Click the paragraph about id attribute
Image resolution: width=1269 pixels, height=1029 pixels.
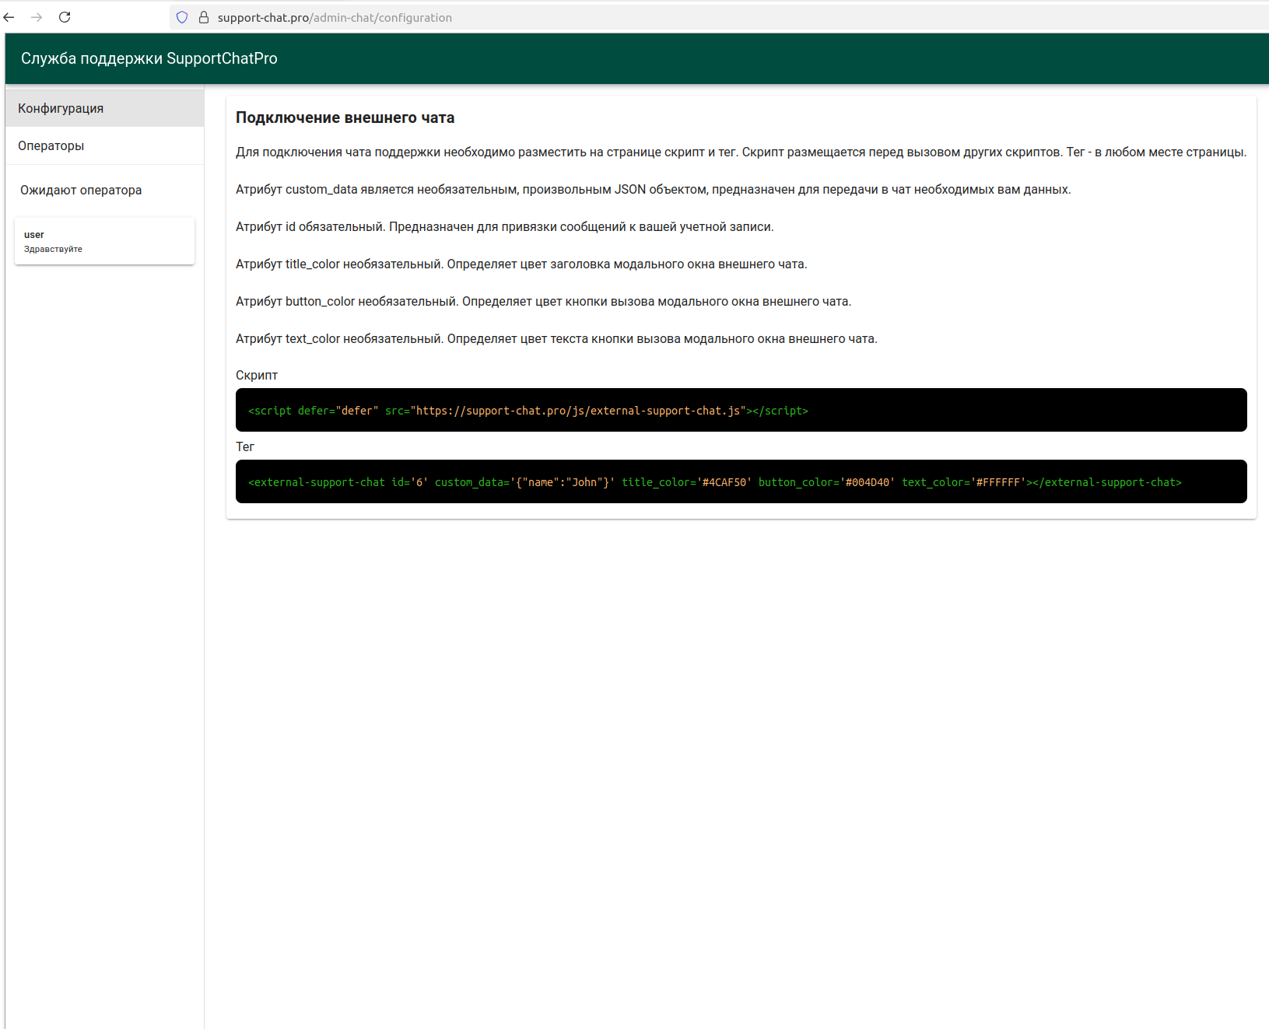[505, 226]
